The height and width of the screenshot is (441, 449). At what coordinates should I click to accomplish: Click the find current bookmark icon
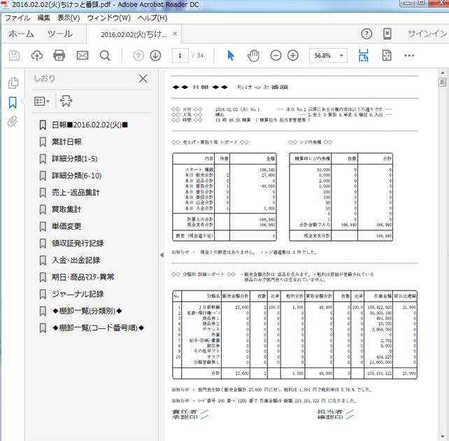coord(66,101)
